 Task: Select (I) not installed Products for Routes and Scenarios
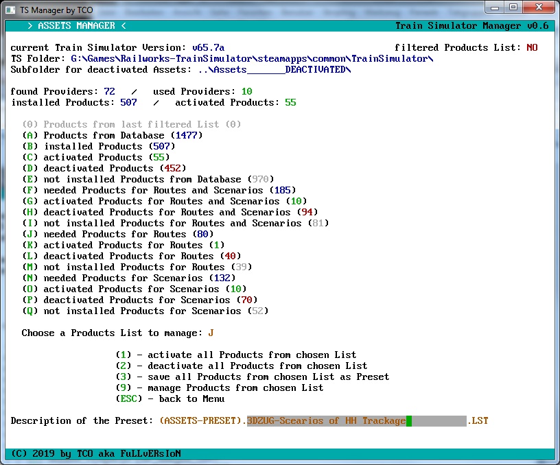(x=176, y=224)
